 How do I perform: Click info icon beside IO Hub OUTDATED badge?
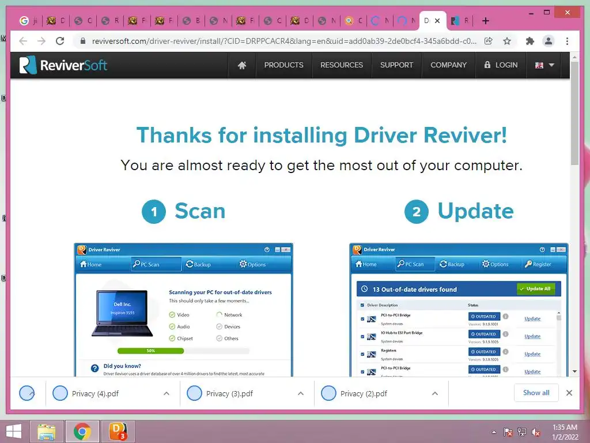click(506, 334)
